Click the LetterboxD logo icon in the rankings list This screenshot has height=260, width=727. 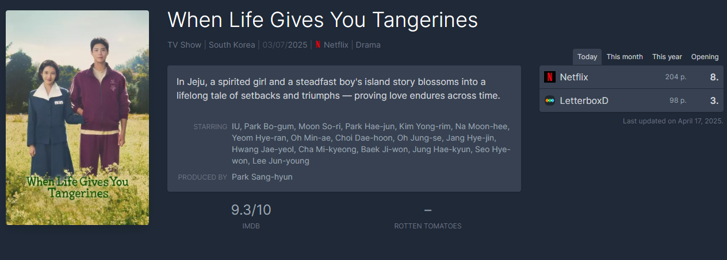550,100
